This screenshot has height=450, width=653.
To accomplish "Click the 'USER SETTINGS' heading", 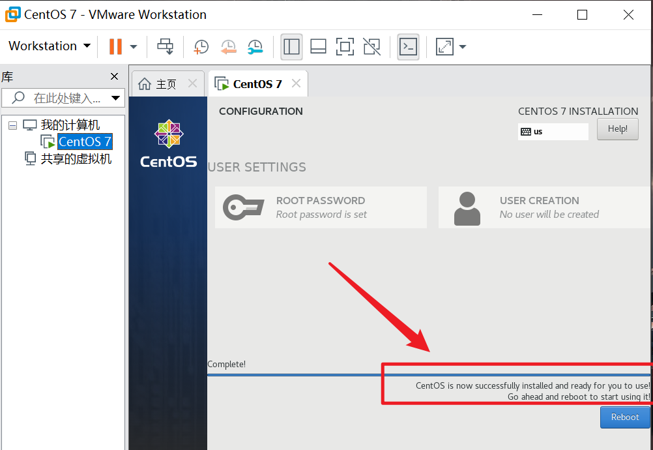I will (x=257, y=167).
